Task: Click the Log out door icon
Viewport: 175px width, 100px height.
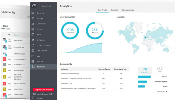Action: (x=33, y=98)
